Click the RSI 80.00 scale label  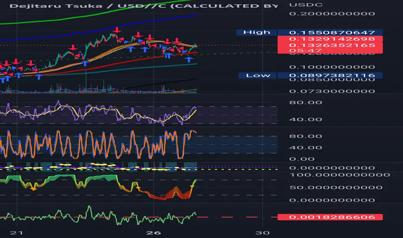click(x=306, y=103)
